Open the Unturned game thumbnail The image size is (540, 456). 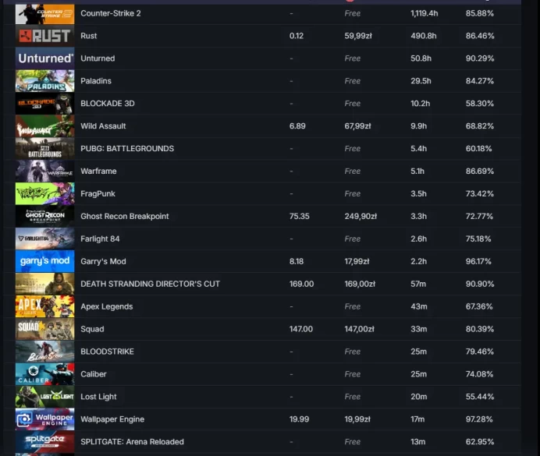pos(44,58)
